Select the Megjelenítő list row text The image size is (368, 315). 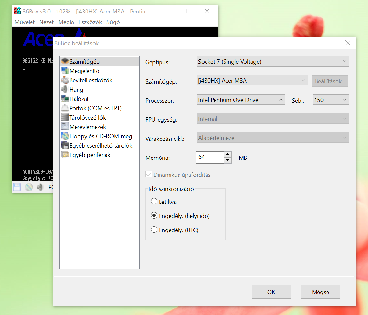pyautogui.click(x=85, y=71)
